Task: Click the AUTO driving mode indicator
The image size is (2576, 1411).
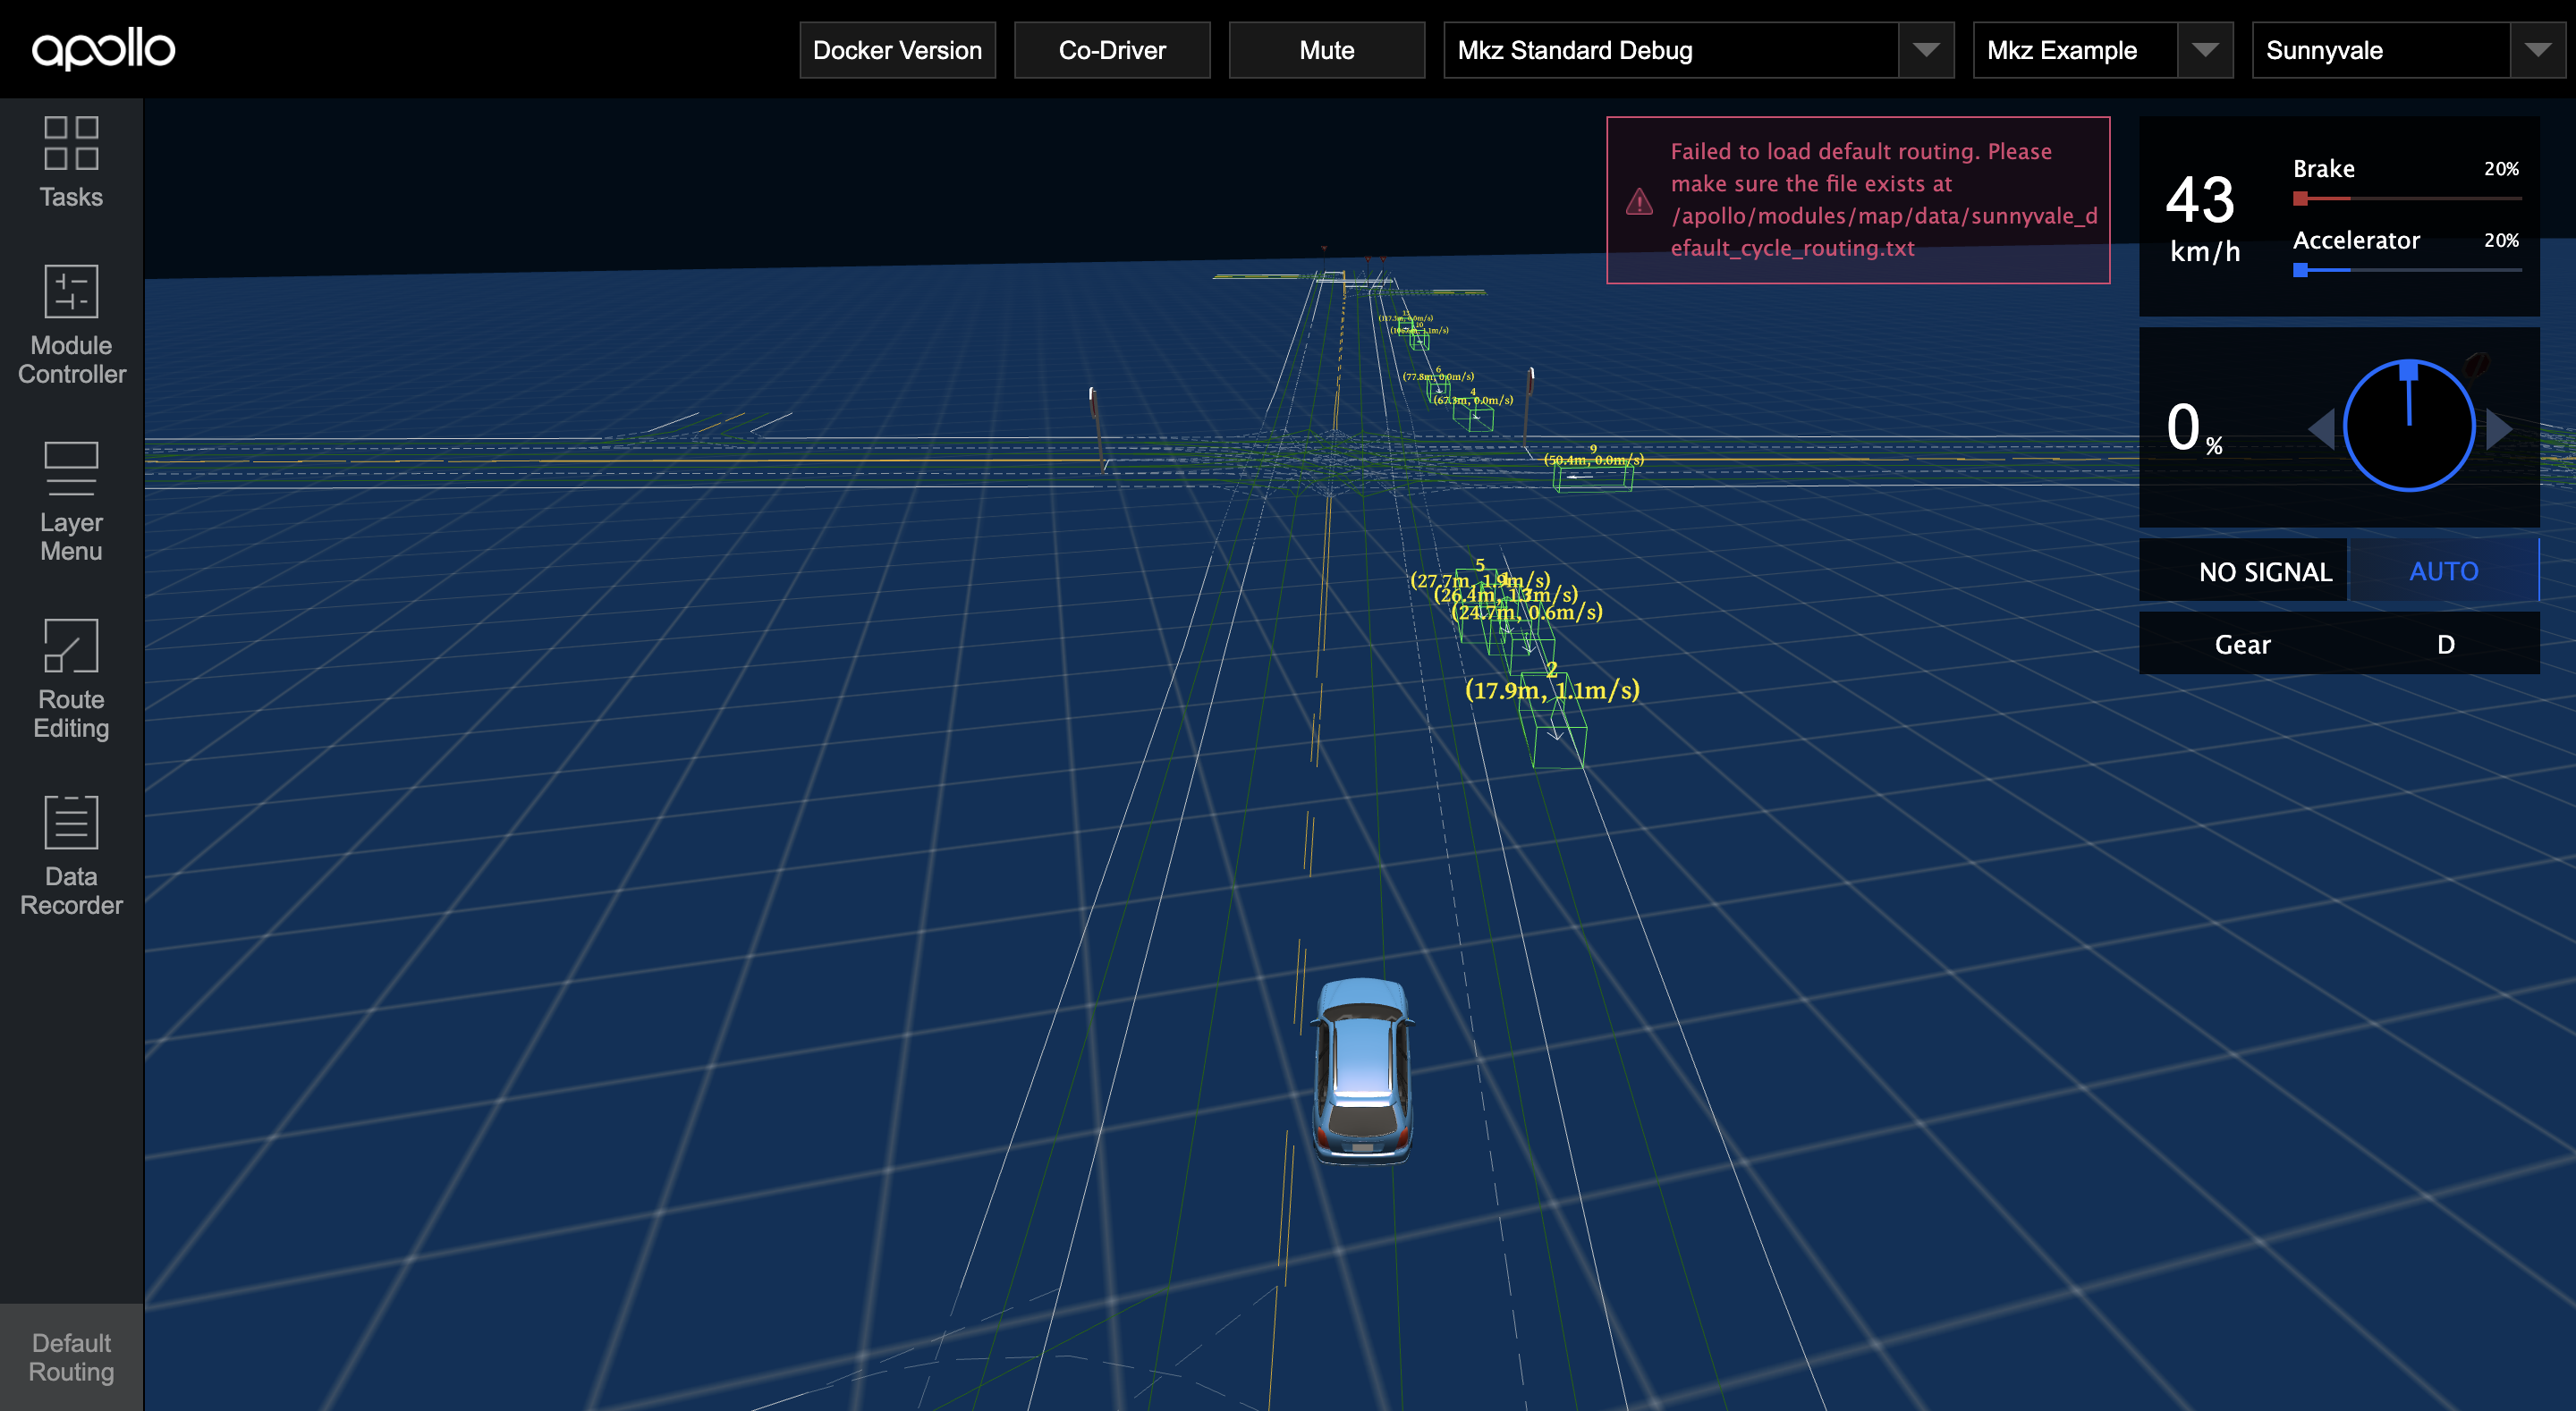Action: [2443, 571]
